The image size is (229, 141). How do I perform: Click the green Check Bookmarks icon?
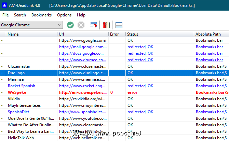click(70, 25)
